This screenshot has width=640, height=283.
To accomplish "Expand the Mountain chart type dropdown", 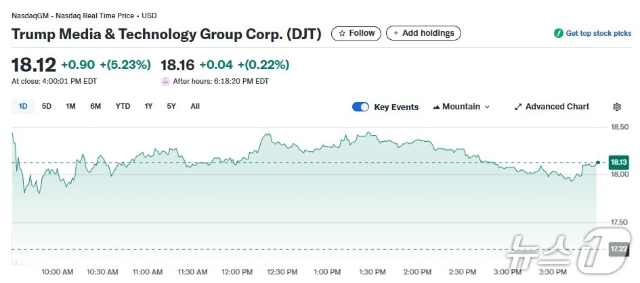I will point(487,107).
